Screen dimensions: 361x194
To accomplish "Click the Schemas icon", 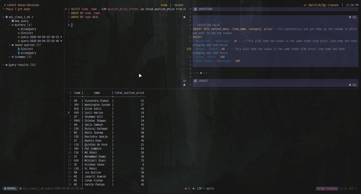I will pyautogui.click(x=13, y=57).
